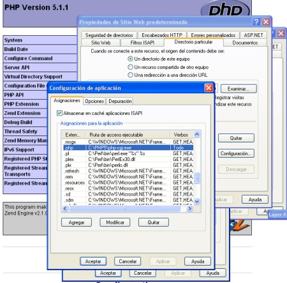Click Quitar below the mappings list
287x283 pixels.
click(154, 222)
